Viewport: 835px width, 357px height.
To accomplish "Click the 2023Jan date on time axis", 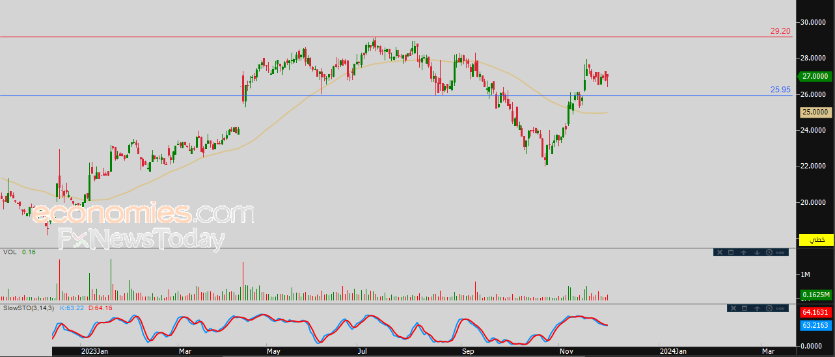I will pos(94,351).
